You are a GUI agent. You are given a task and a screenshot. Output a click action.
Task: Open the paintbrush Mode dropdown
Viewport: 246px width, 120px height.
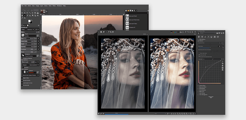click(31, 30)
